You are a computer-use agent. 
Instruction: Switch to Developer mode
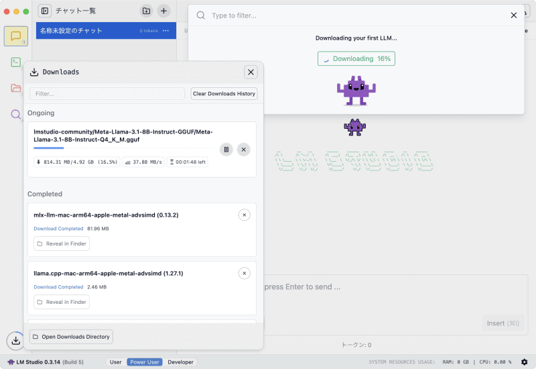tap(180, 362)
